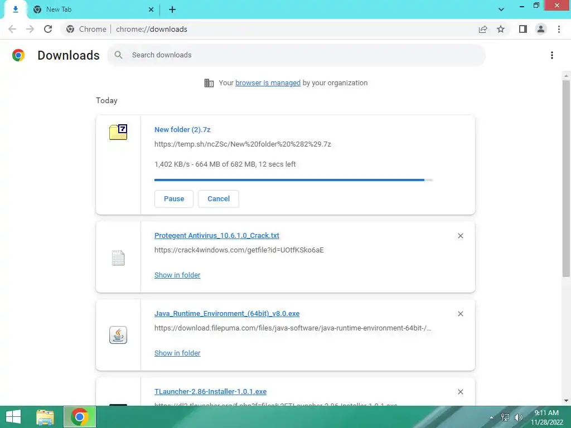Click the filepuma.com source URL text

(293, 328)
